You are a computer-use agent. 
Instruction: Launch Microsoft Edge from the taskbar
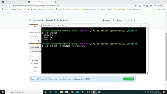[56, 92]
